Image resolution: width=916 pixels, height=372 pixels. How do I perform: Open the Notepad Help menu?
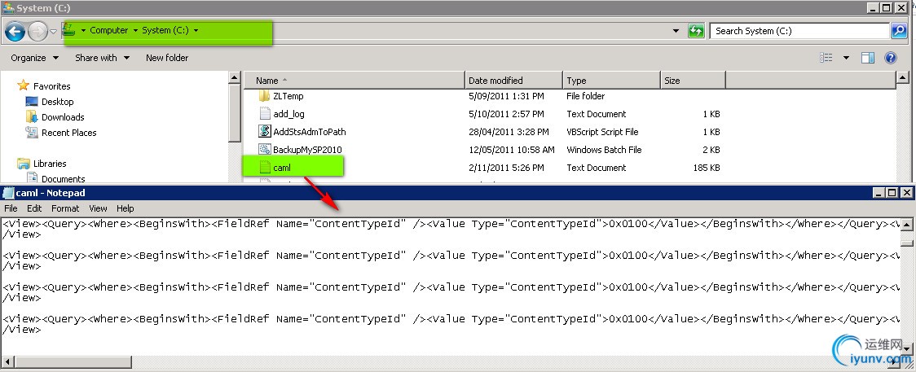125,208
